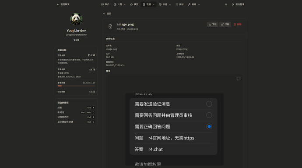302x168 pixels.
Task: Download the file with 下载 button
Action: (212, 24)
